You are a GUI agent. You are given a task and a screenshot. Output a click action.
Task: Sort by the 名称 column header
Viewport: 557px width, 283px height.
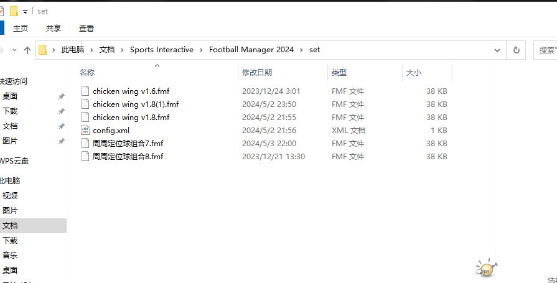(87, 72)
